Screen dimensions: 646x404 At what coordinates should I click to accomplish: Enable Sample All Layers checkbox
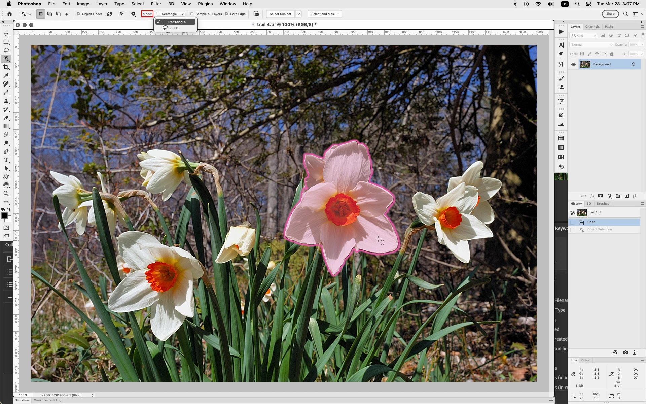click(x=192, y=14)
